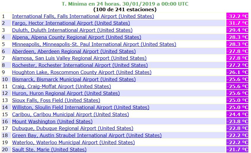Click the Caribou Municipal Airport link

[x=71, y=114]
